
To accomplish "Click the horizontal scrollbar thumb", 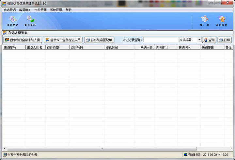I will (x=102, y=149).
